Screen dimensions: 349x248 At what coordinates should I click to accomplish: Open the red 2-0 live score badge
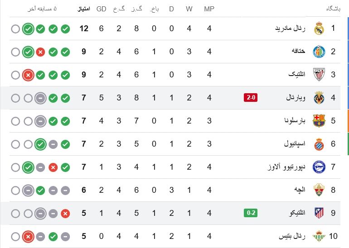click(251, 98)
